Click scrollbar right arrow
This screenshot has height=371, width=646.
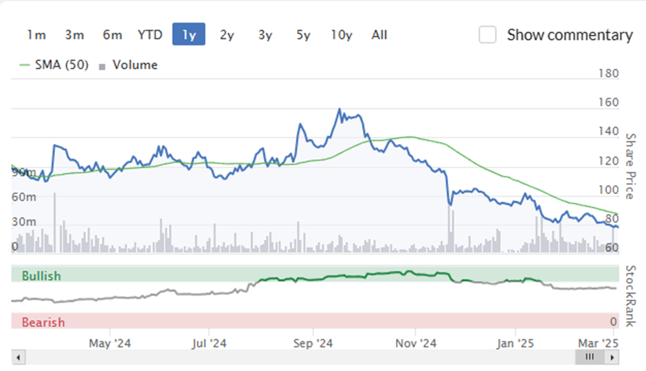612,357
